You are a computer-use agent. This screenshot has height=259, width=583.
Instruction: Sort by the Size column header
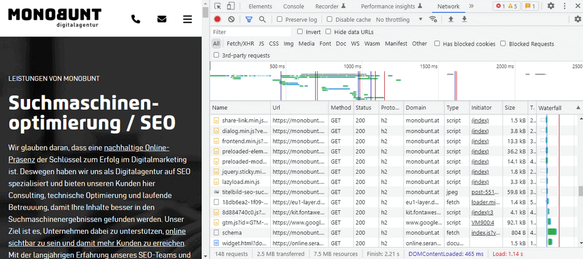pos(515,107)
